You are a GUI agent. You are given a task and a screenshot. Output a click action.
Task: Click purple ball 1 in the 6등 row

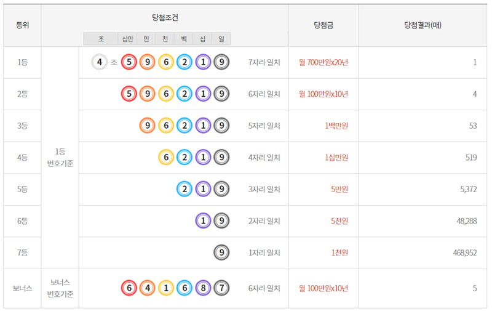[x=203, y=220]
